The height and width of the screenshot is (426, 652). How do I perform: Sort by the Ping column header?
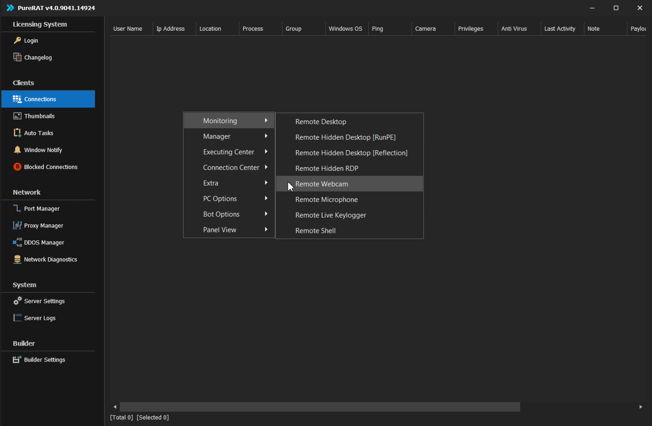point(390,28)
